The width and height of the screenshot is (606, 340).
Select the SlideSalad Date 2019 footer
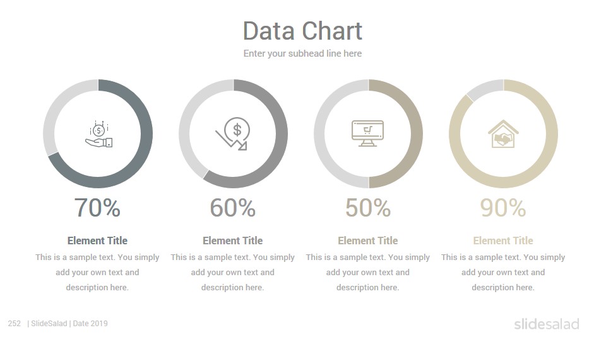[68, 324]
